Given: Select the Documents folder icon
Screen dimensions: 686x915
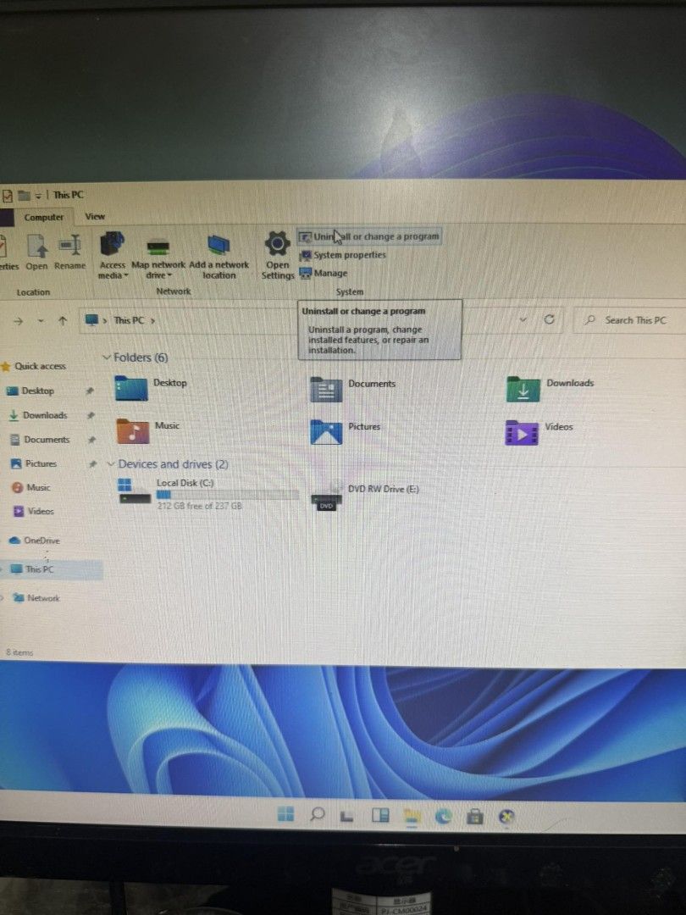Looking at the screenshot, I should pos(326,389).
